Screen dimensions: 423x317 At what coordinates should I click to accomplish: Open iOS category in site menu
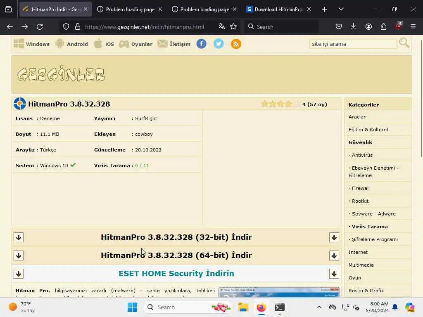[104, 44]
